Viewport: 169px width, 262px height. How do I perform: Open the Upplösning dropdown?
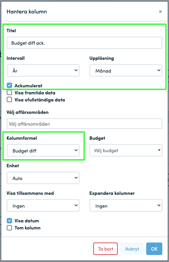[x=126, y=71]
